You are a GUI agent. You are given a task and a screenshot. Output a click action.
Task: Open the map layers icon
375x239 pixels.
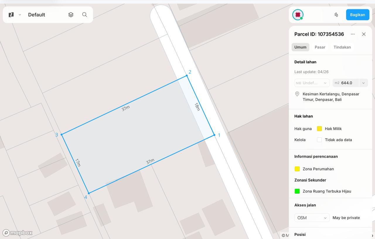coord(71,15)
